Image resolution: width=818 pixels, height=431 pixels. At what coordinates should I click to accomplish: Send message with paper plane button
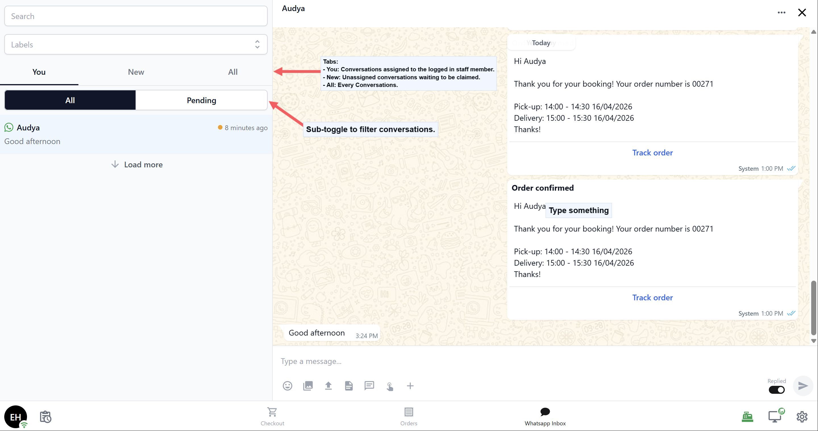pos(803,386)
